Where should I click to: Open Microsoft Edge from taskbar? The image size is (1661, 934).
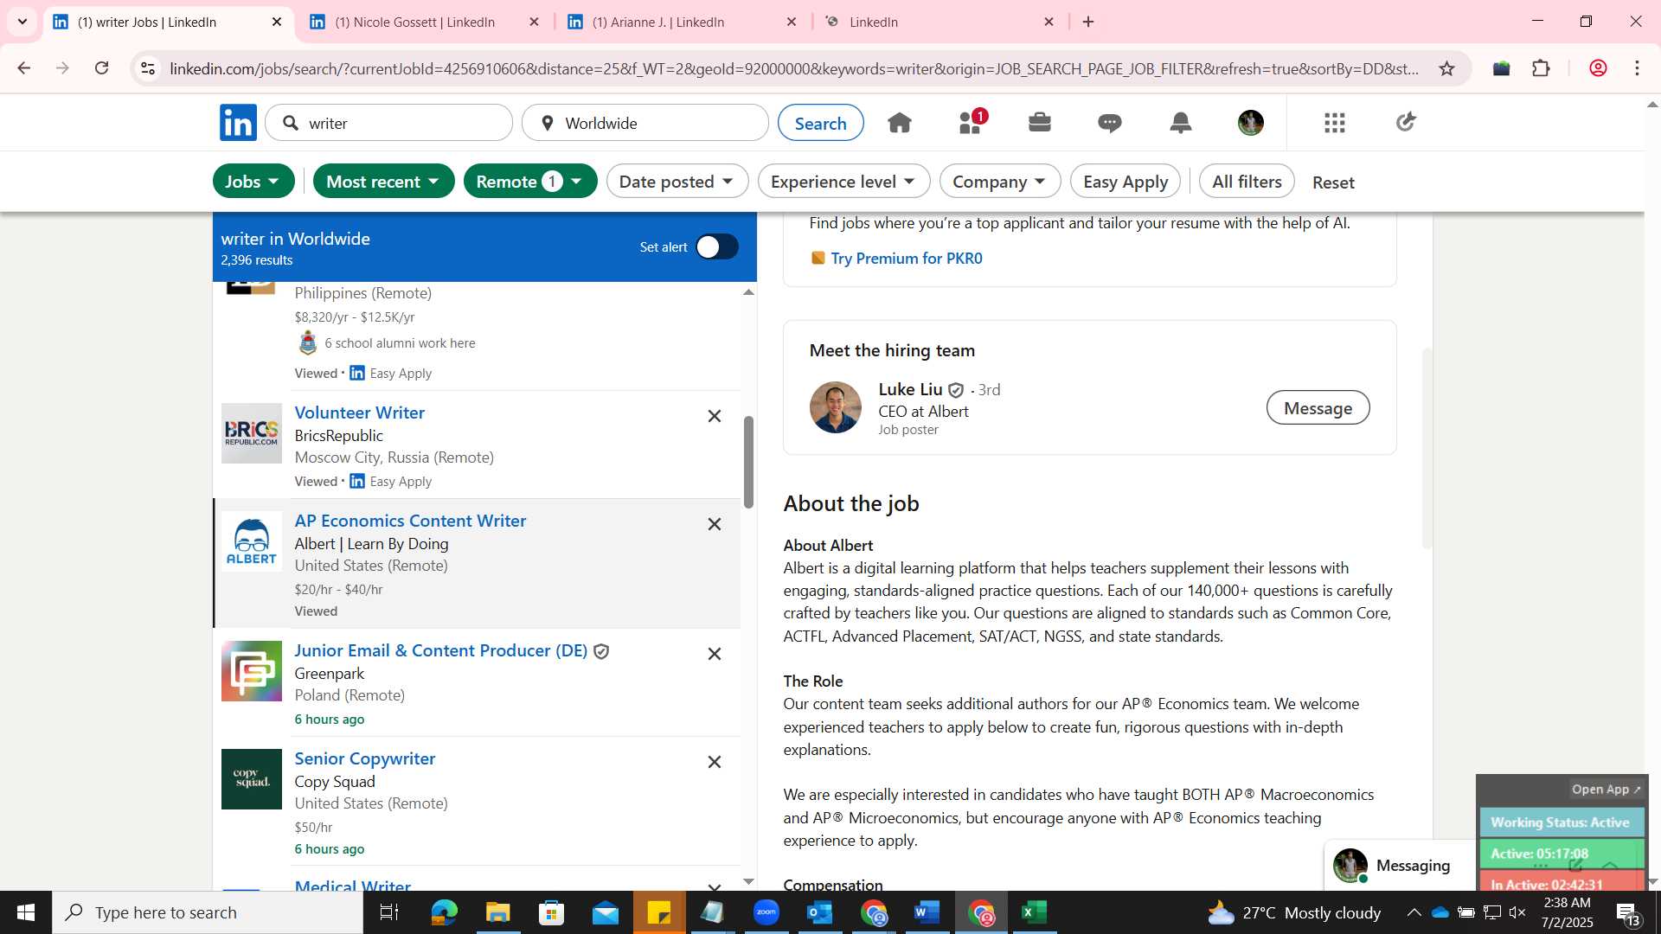(x=444, y=912)
